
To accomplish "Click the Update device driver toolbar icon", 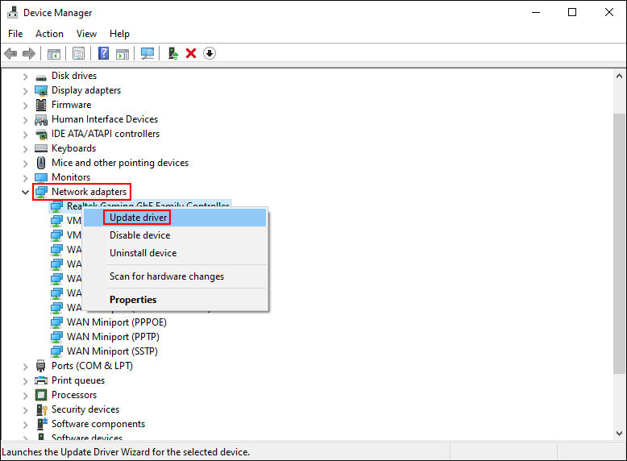I will [x=172, y=53].
